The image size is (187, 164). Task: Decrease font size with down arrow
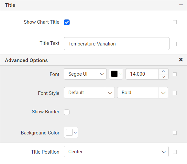[x=163, y=77]
